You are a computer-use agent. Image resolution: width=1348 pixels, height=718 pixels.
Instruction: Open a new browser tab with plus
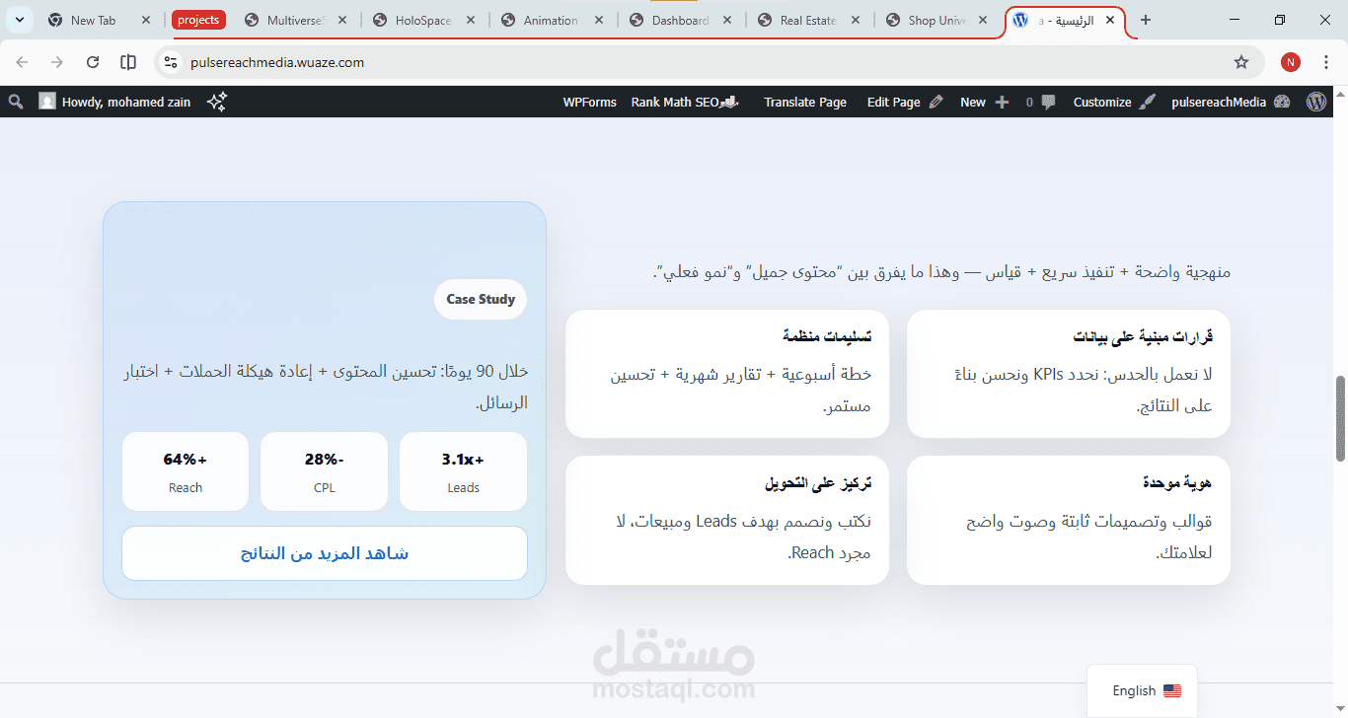tap(1146, 20)
